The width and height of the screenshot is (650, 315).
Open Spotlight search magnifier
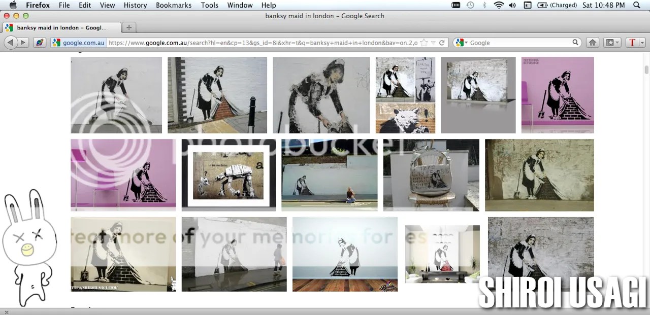[x=637, y=5]
